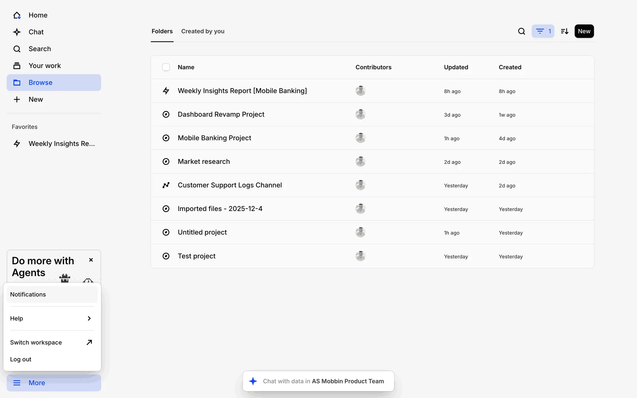Open Weekly Insights favorite in sidebar
The width and height of the screenshot is (637, 398).
click(x=61, y=144)
